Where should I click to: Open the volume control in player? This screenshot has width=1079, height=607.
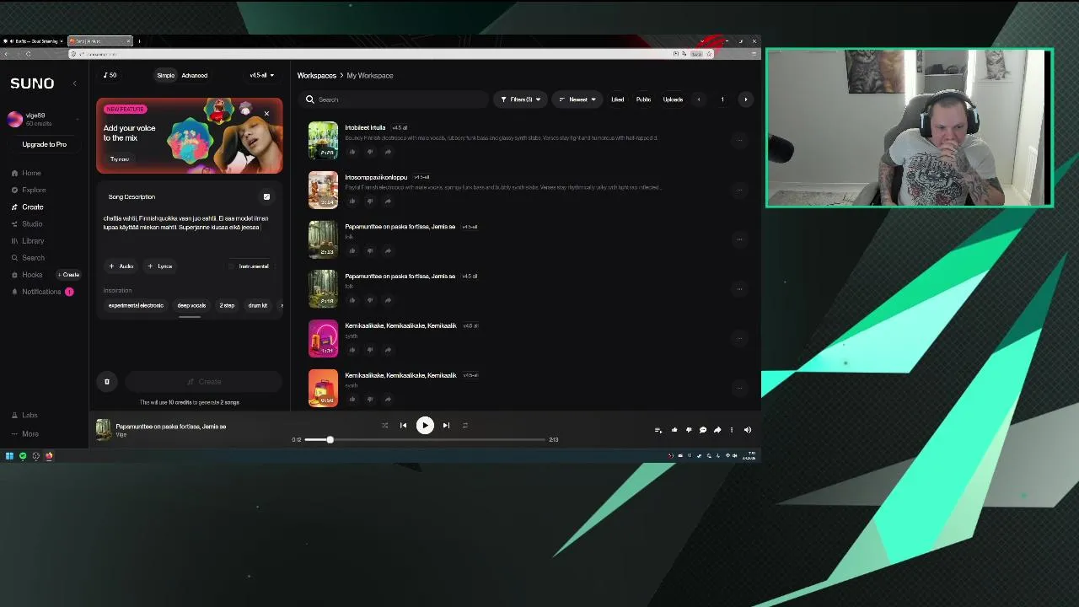[x=747, y=430]
